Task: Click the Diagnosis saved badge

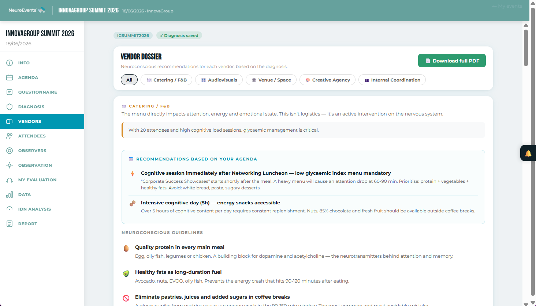Action: tap(179, 35)
